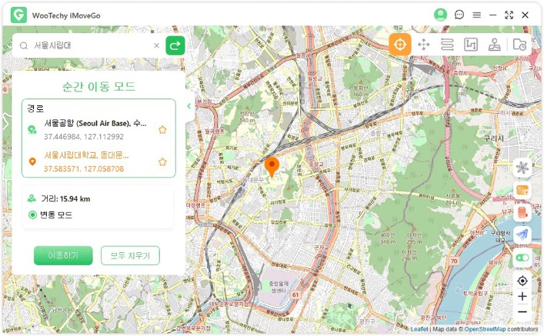Select the 서울공항 (Seoul Air Base) route entry
The width and height of the screenshot is (544, 336).
coord(95,130)
